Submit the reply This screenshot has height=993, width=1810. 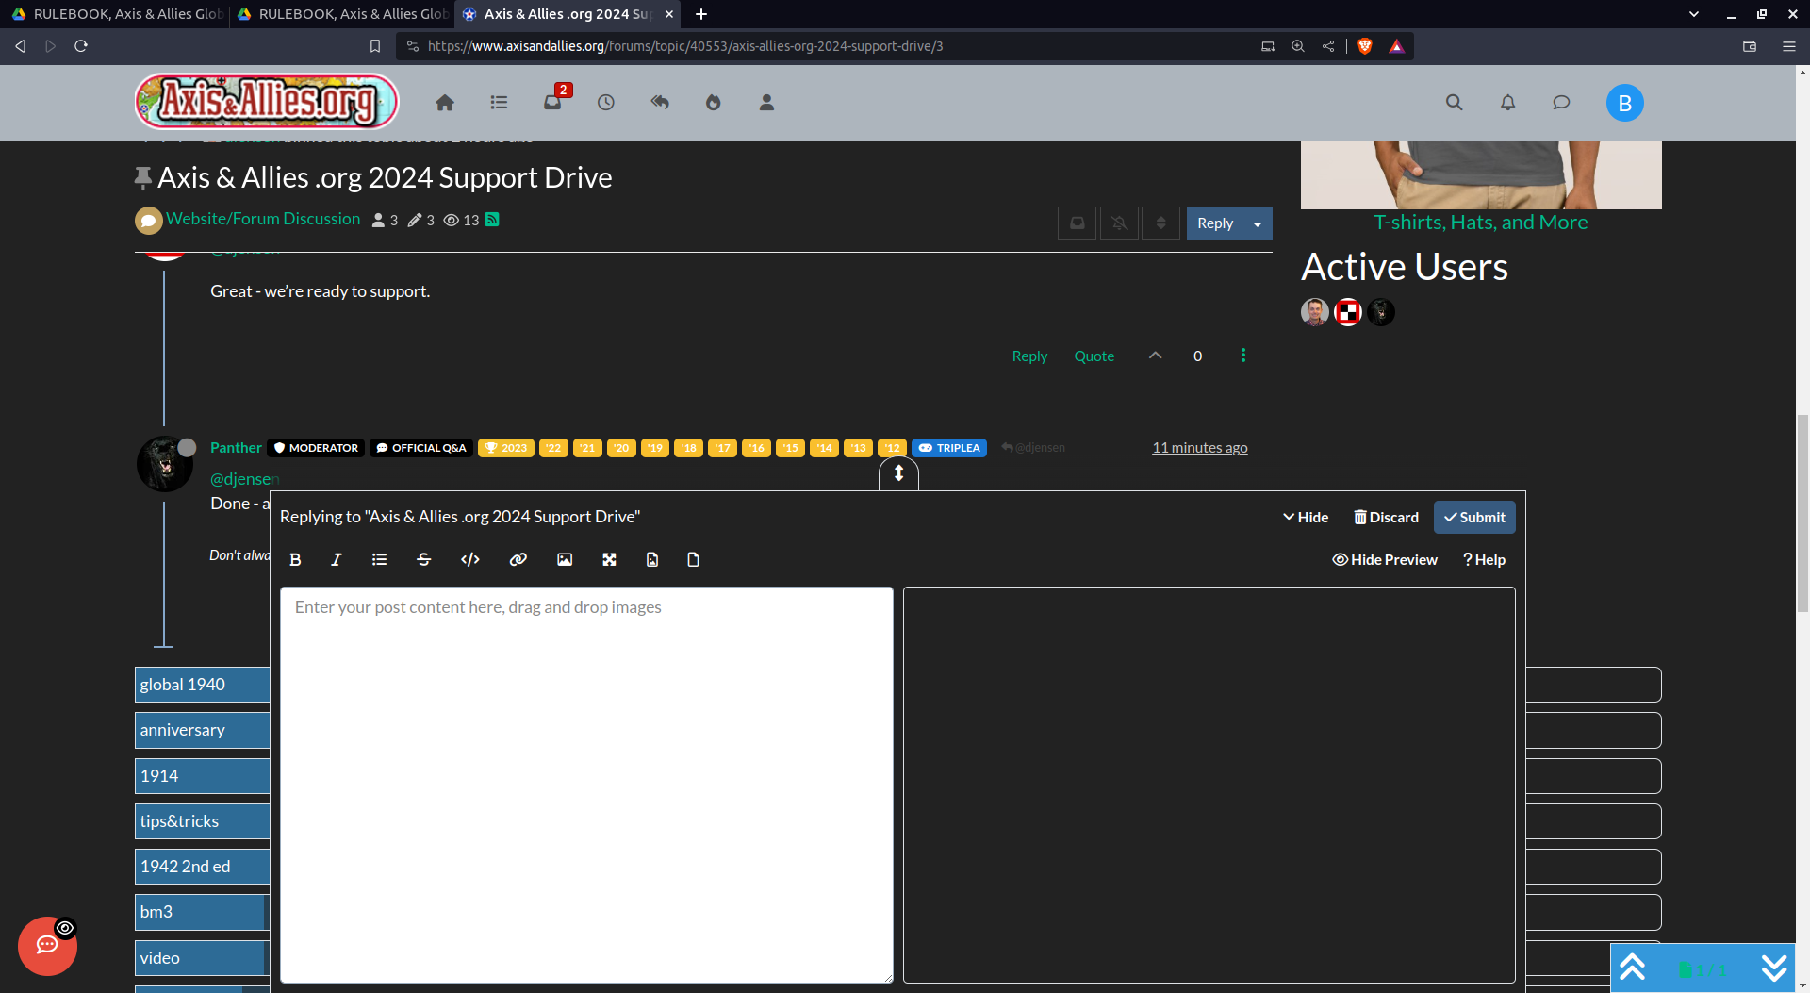pos(1474,518)
